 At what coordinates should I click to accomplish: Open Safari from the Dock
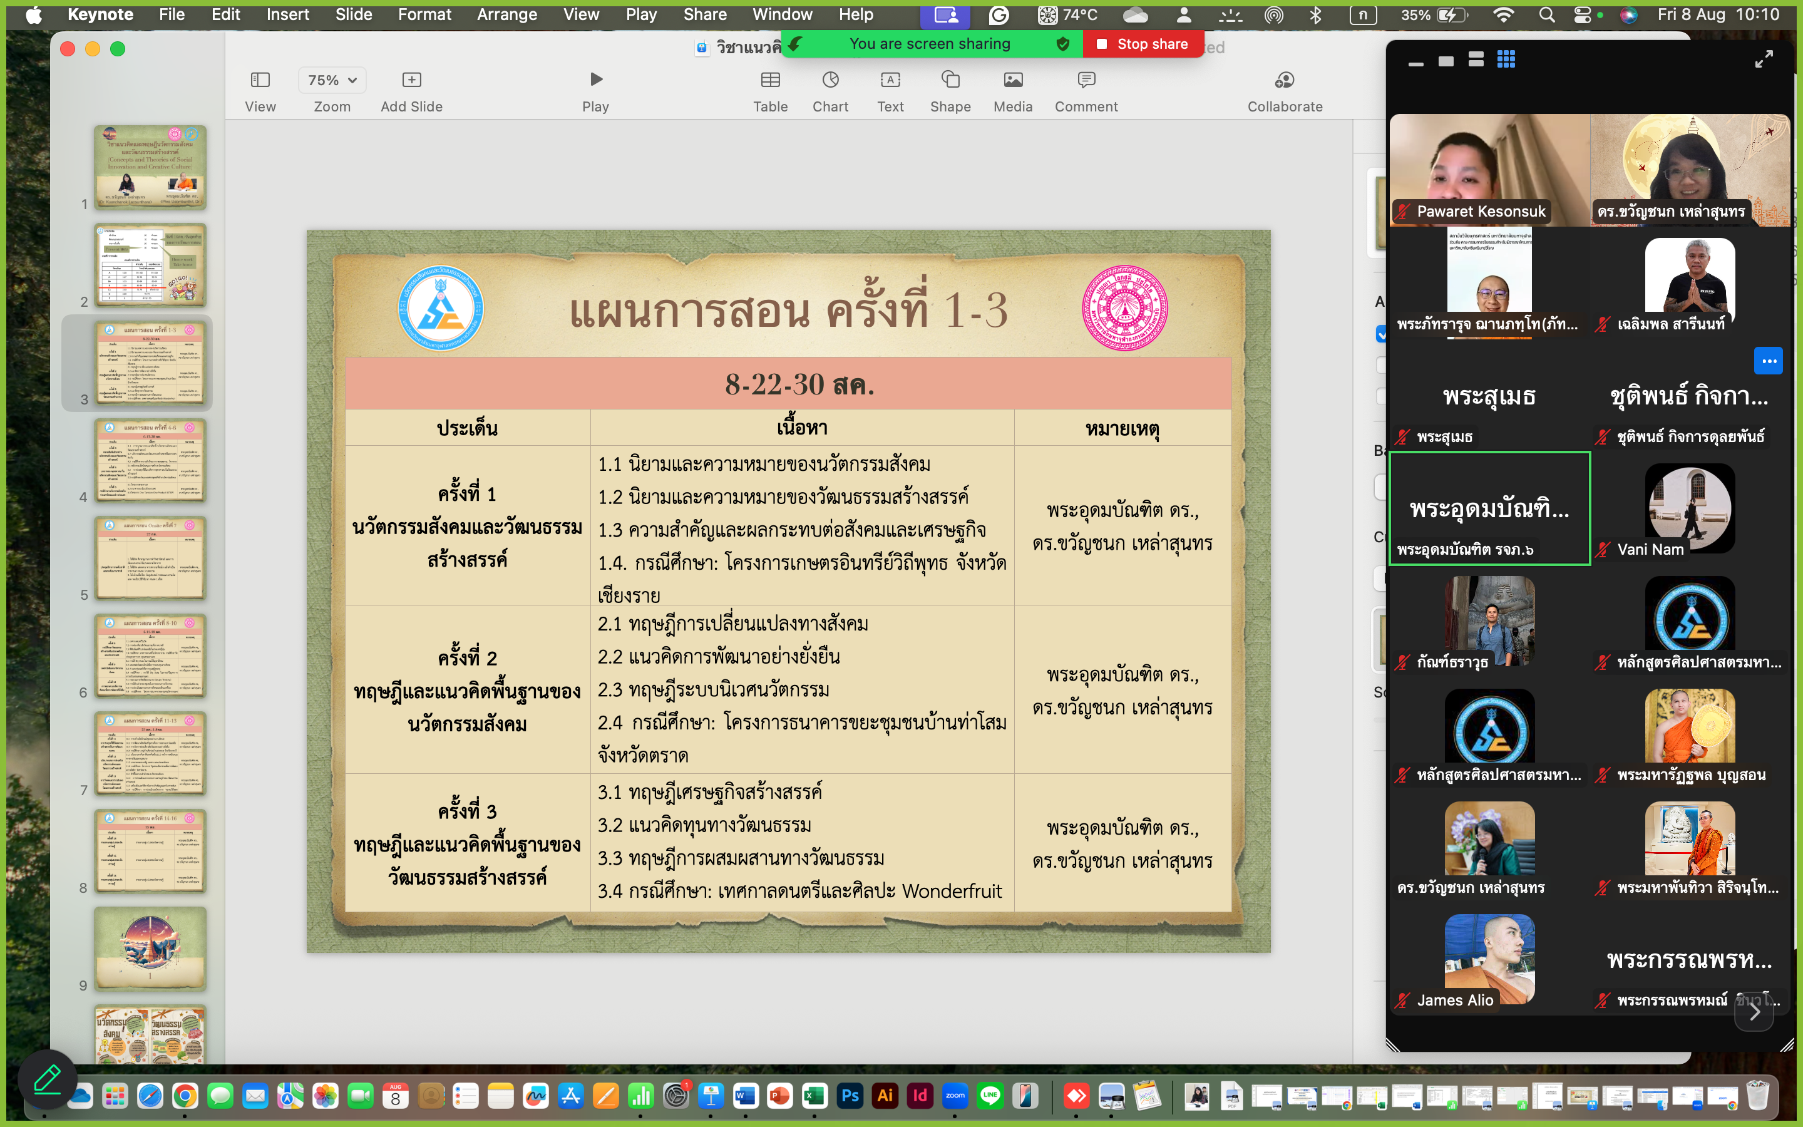coord(150,1095)
